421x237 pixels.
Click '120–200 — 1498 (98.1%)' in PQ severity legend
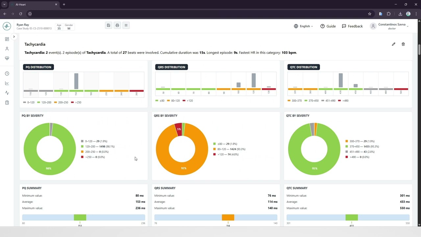point(98,146)
